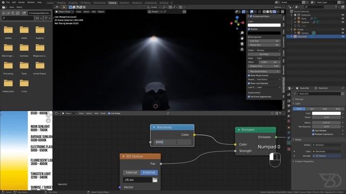The width and height of the screenshot is (346, 194).
Task: Open the Scene properties tab
Action: point(289,116)
